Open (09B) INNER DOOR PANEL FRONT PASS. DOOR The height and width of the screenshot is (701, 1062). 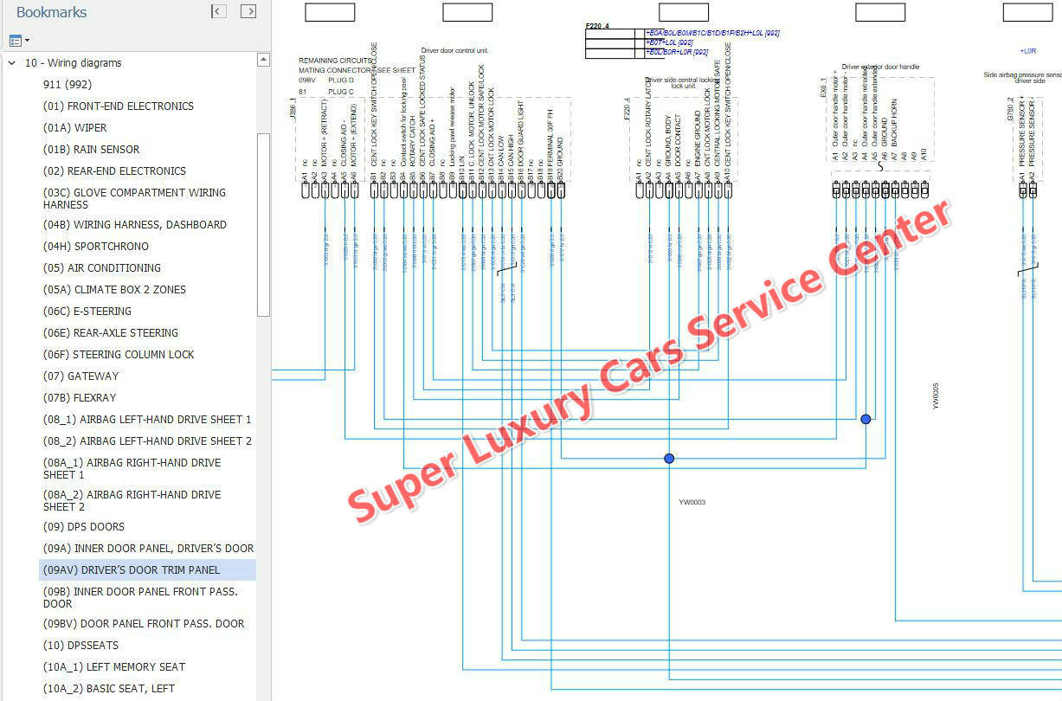(140, 598)
